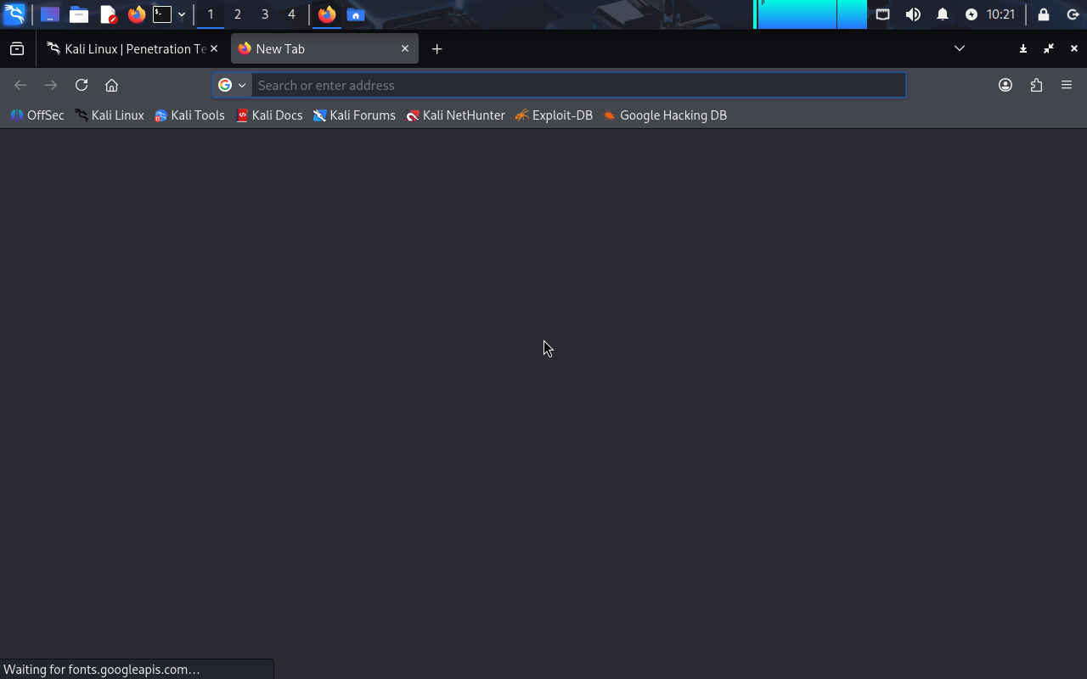
Task: Switch to workspace 3
Action: click(x=265, y=14)
